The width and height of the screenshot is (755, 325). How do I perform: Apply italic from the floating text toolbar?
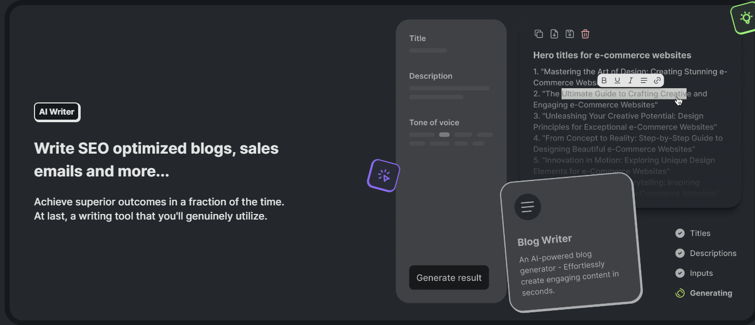[631, 81]
